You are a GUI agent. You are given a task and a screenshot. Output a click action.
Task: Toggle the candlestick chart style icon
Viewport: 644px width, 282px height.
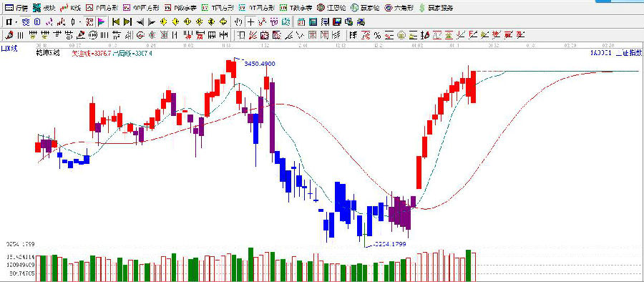(x=61, y=21)
